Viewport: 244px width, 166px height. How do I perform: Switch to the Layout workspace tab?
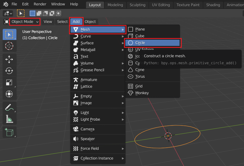click(x=95, y=5)
